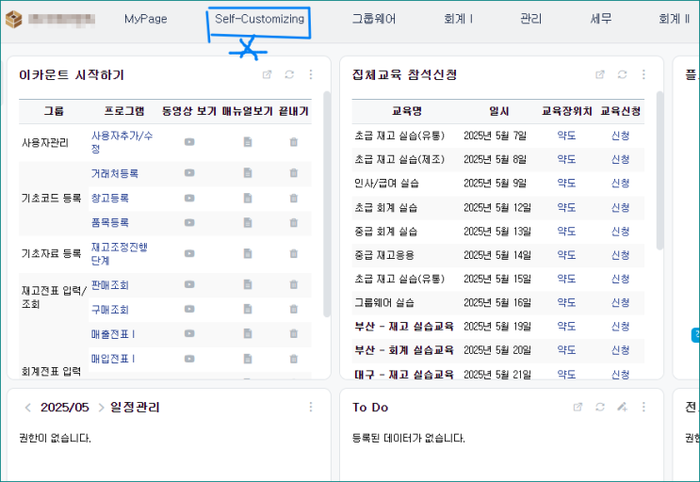Open more options of 일정관리 widget
This screenshot has width=700, height=482.
pos(311,407)
